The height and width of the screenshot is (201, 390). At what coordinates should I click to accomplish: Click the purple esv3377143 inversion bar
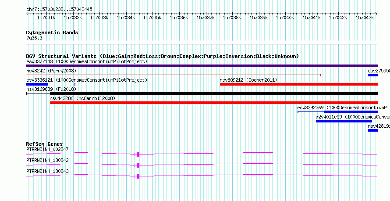[202, 66]
